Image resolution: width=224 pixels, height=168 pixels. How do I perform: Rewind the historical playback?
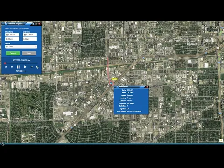tap(12, 67)
